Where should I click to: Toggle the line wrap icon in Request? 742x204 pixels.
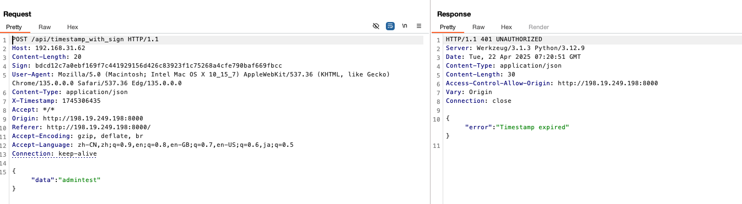pyautogui.click(x=390, y=26)
